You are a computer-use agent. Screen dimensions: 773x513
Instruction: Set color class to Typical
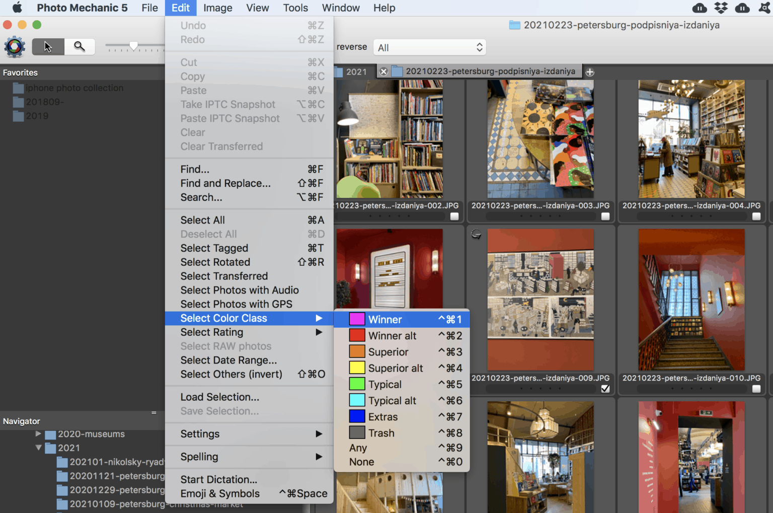pos(384,384)
